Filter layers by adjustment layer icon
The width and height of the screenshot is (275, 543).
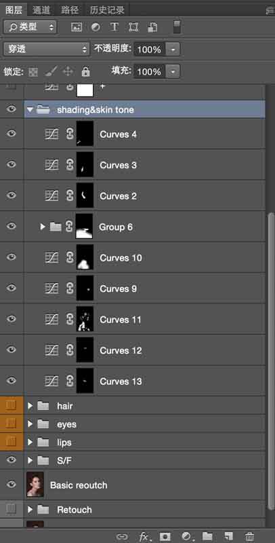(x=96, y=27)
